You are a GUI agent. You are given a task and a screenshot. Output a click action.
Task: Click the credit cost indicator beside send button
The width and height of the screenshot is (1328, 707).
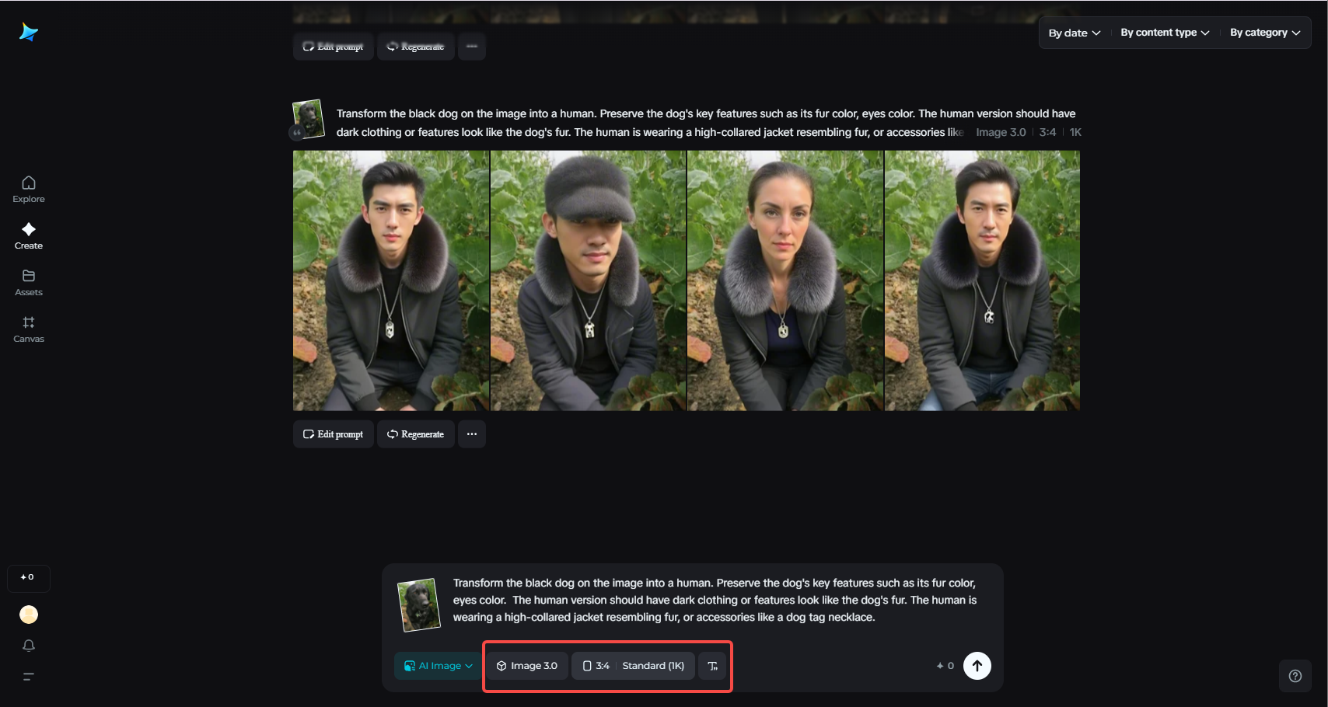pos(945,666)
